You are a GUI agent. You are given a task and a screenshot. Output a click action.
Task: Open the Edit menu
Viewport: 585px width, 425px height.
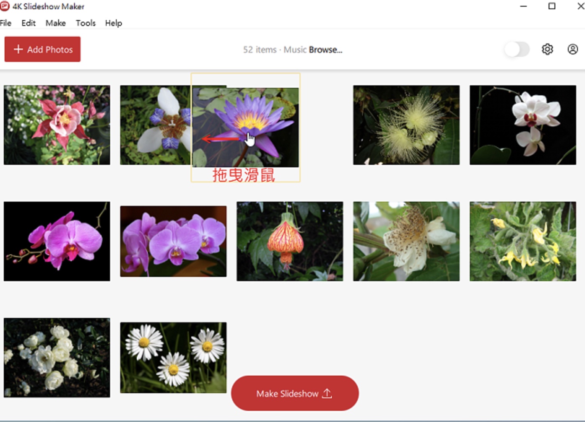tap(28, 23)
